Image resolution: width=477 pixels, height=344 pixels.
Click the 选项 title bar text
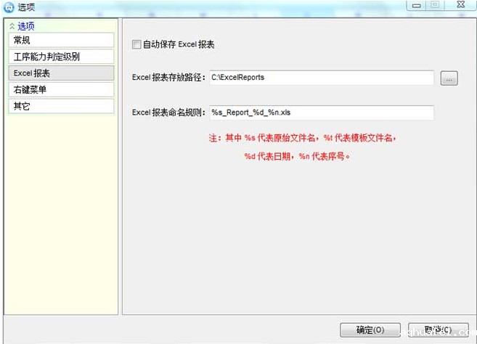(x=25, y=7)
